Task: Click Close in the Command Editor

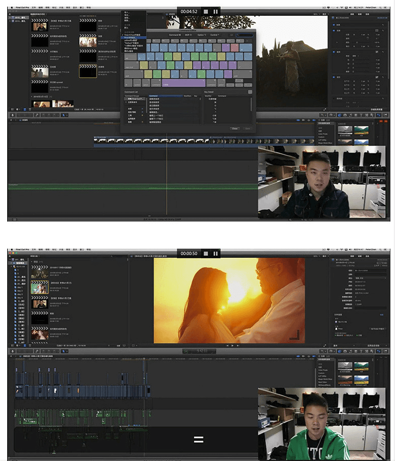Action: click(x=235, y=129)
